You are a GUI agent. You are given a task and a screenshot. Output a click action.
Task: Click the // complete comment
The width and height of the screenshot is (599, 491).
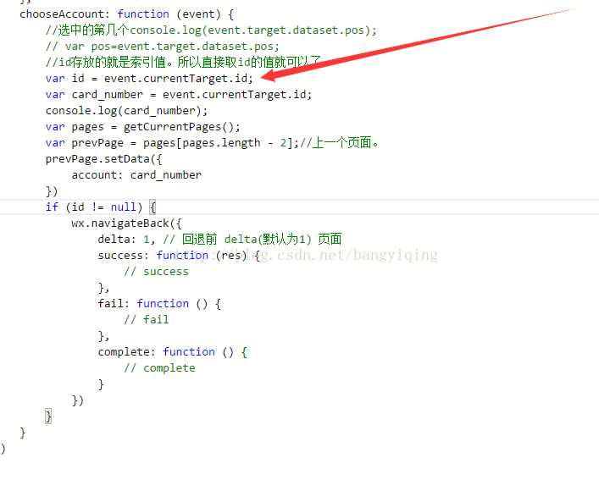coord(159,368)
